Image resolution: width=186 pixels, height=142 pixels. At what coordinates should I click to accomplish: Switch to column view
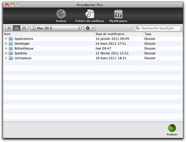coord(24,28)
